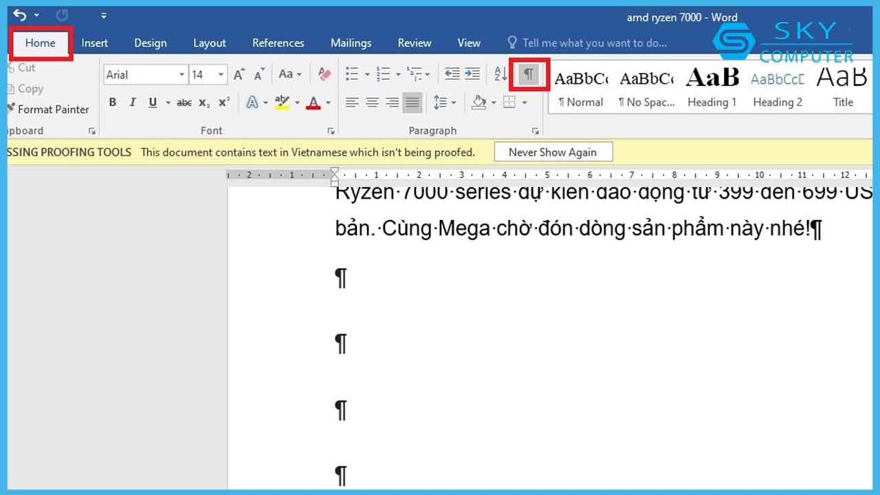
Task: Click the Numbering list icon
Action: click(383, 74)
